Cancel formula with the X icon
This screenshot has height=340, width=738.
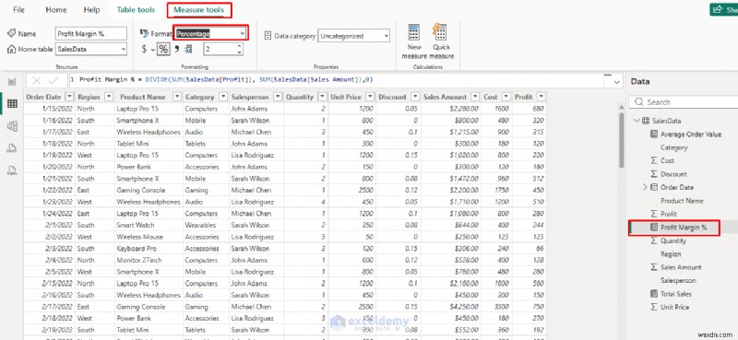tap(37, 81)
